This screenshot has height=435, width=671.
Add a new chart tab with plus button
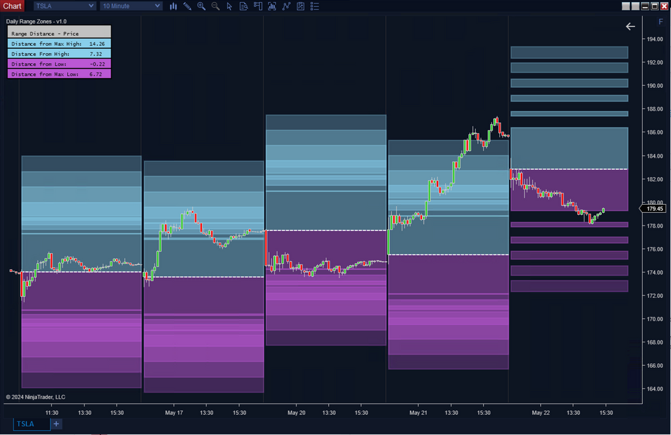click(x=56, y=424)
